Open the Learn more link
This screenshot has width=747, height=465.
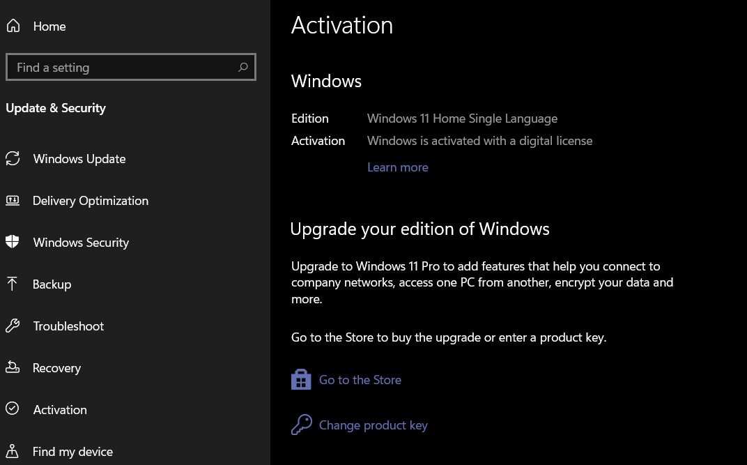tap(397, 167)
